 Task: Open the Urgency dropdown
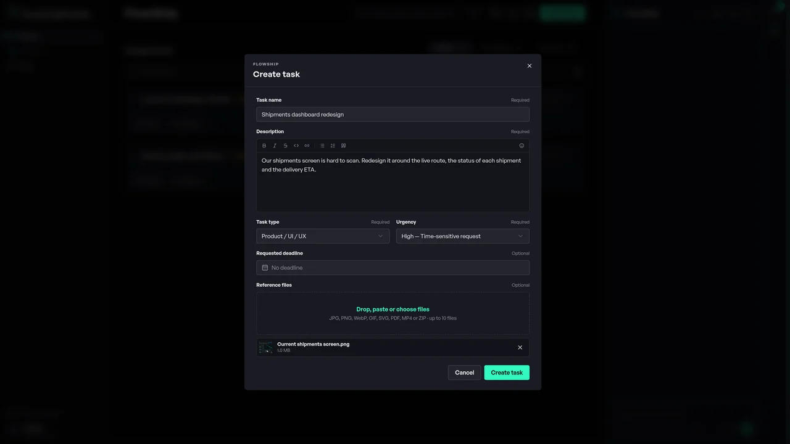pyautogui.click(x=463, y=236)
